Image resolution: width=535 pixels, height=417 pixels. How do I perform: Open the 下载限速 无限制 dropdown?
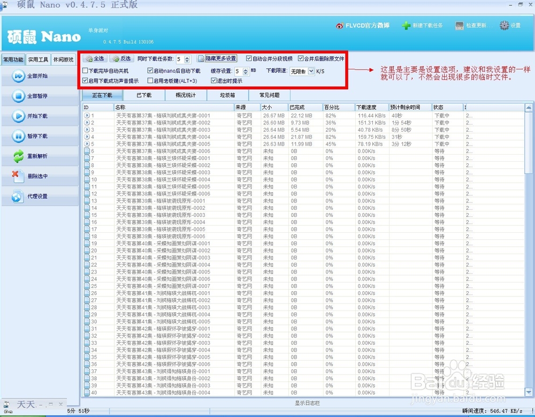pos(311,71)
